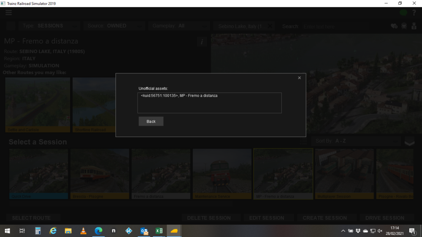
Task: Open the help question mark icon
Action: 414,12
